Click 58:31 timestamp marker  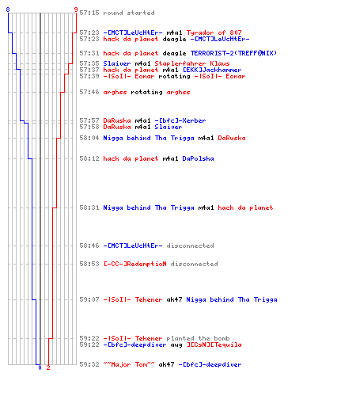[89, 208]
